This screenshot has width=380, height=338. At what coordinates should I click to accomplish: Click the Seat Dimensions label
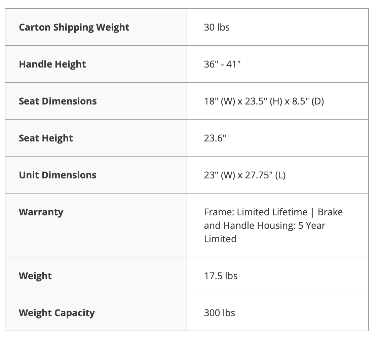(x=58, y=101)
